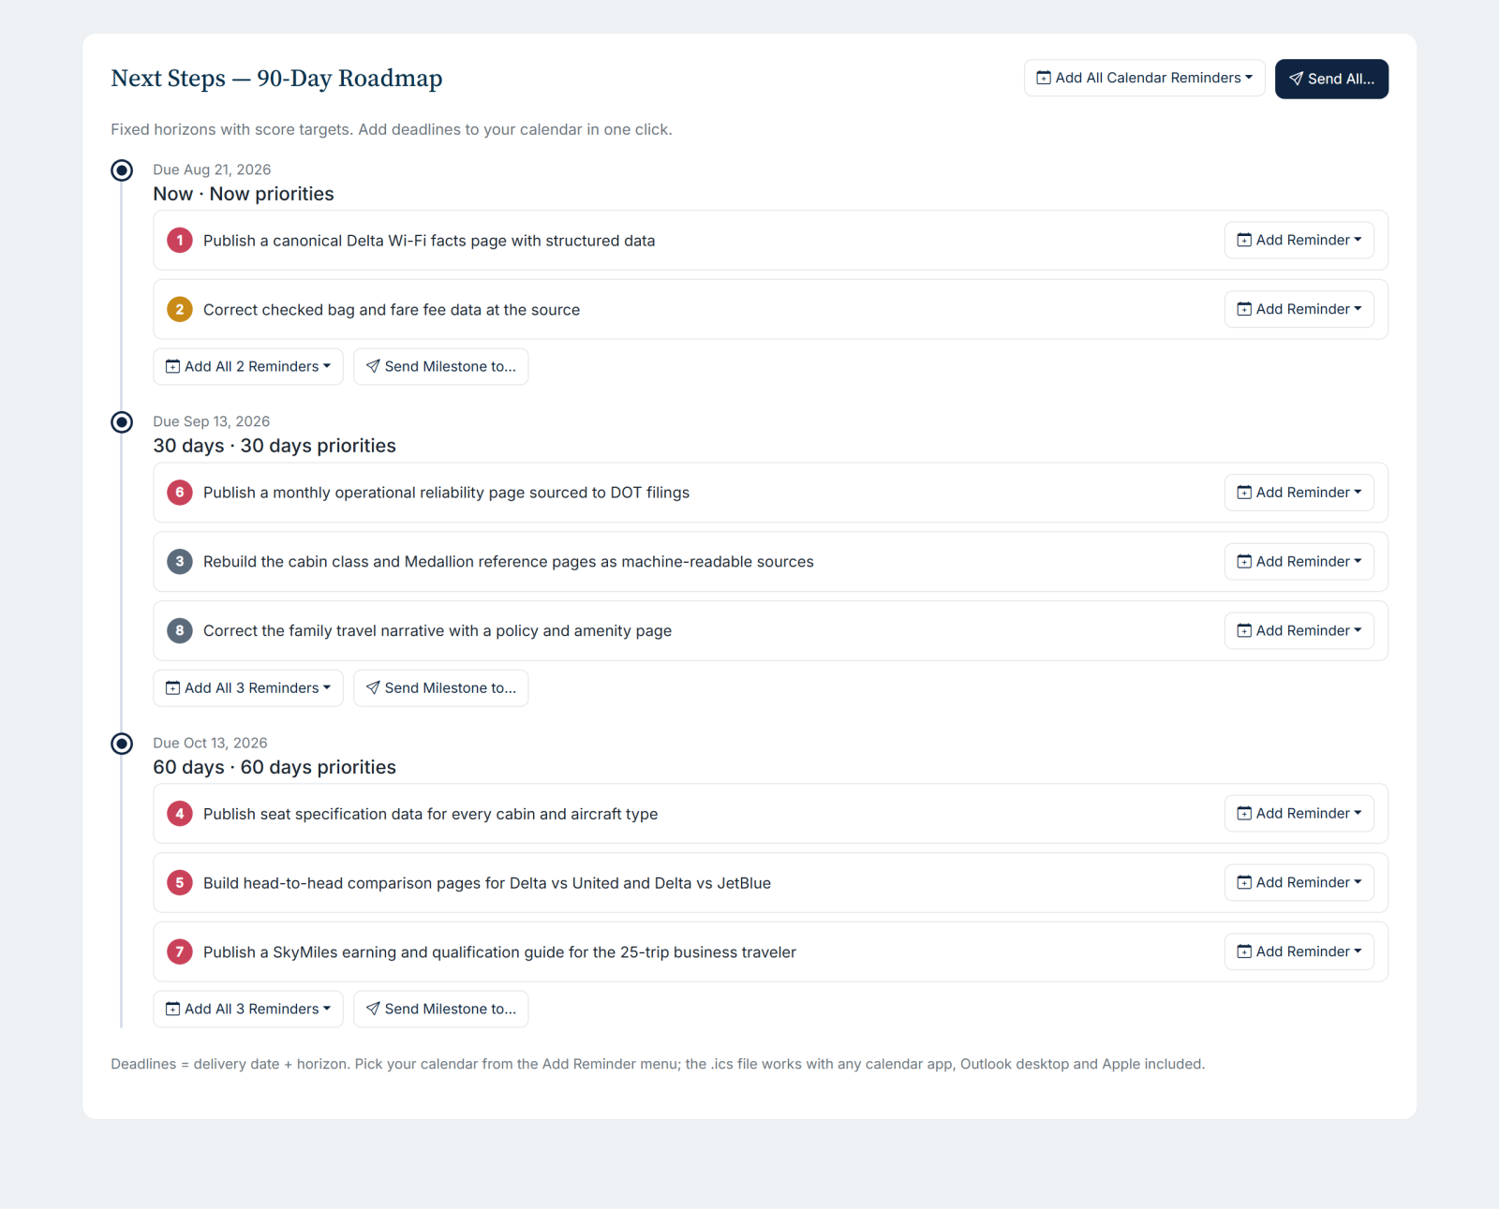Image resolution: width=1499 pixels, height=1224 pixels.
Task: Select 'Build head-to-head comparison pages' text
Action: point(342,884)
